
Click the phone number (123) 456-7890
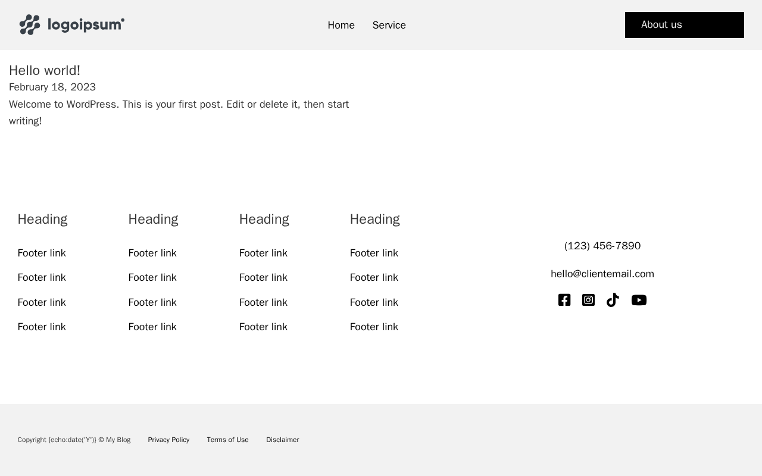[602, 246]
